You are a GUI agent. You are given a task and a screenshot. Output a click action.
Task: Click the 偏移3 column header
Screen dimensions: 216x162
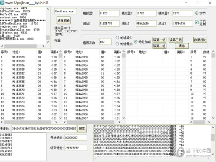(182, 52)
